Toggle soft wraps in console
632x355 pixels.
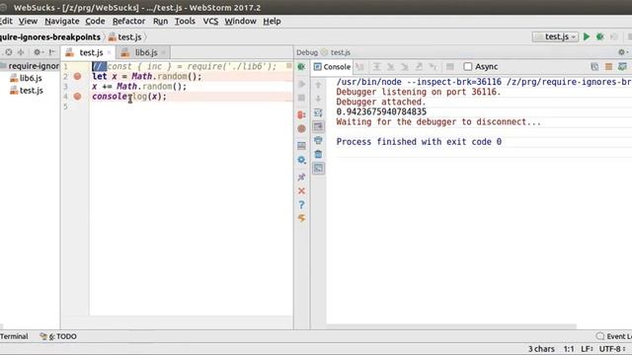coord(318,112)
